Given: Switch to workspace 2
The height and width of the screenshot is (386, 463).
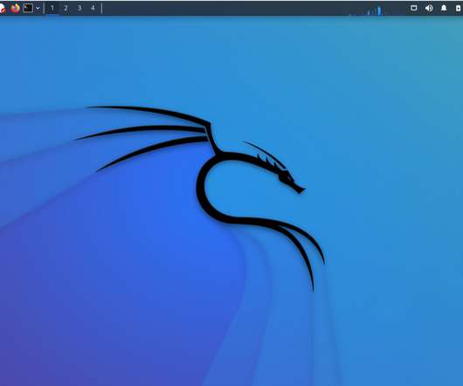Looking at the screenshot, I should [x=66, y=8].
